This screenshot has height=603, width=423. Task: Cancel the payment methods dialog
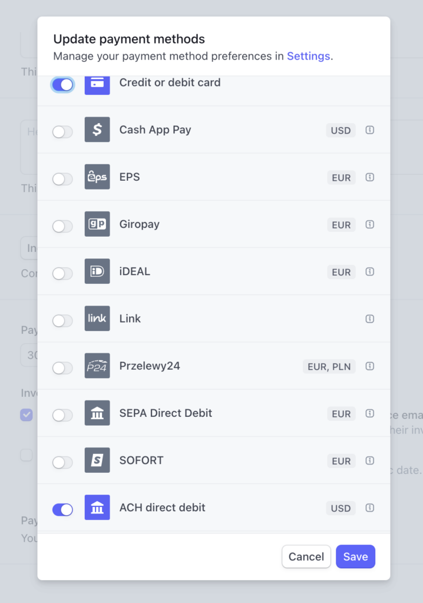306,556
